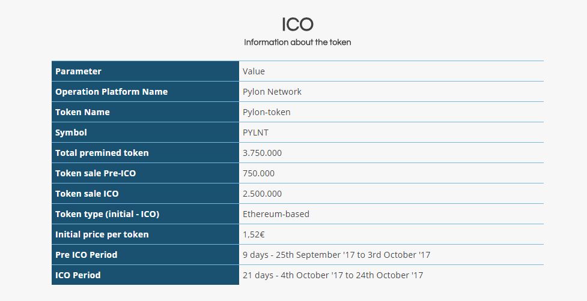The height and width of the screenshot is (301, 587).
Task: Select the Total premined token label
Action: tap(102, 153)
